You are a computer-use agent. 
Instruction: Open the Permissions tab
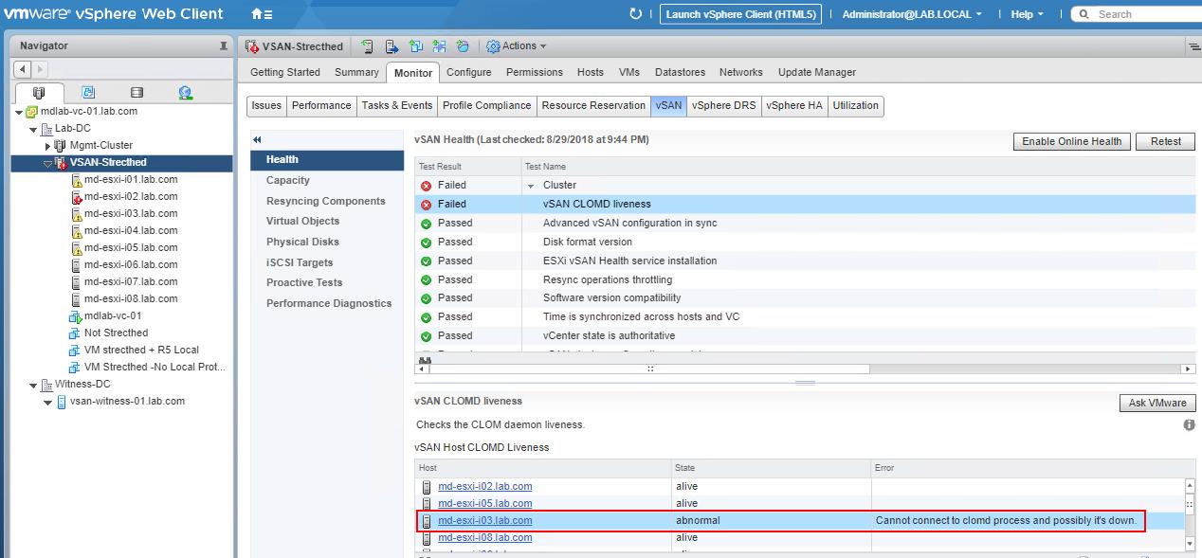point(535,72)
